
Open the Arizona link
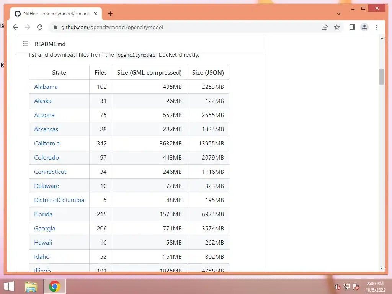(x=44, y=115)
